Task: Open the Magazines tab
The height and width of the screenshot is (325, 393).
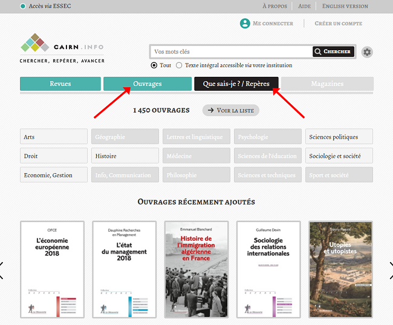Action: pos(327,84)
